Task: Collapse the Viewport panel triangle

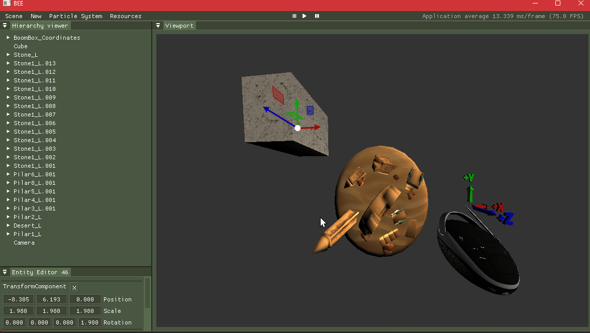Action: pos(158,26)
